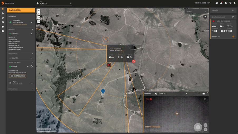The image size is (238, 134).
Task: Zoom out the map with minus button
Action: click(39, 13)
